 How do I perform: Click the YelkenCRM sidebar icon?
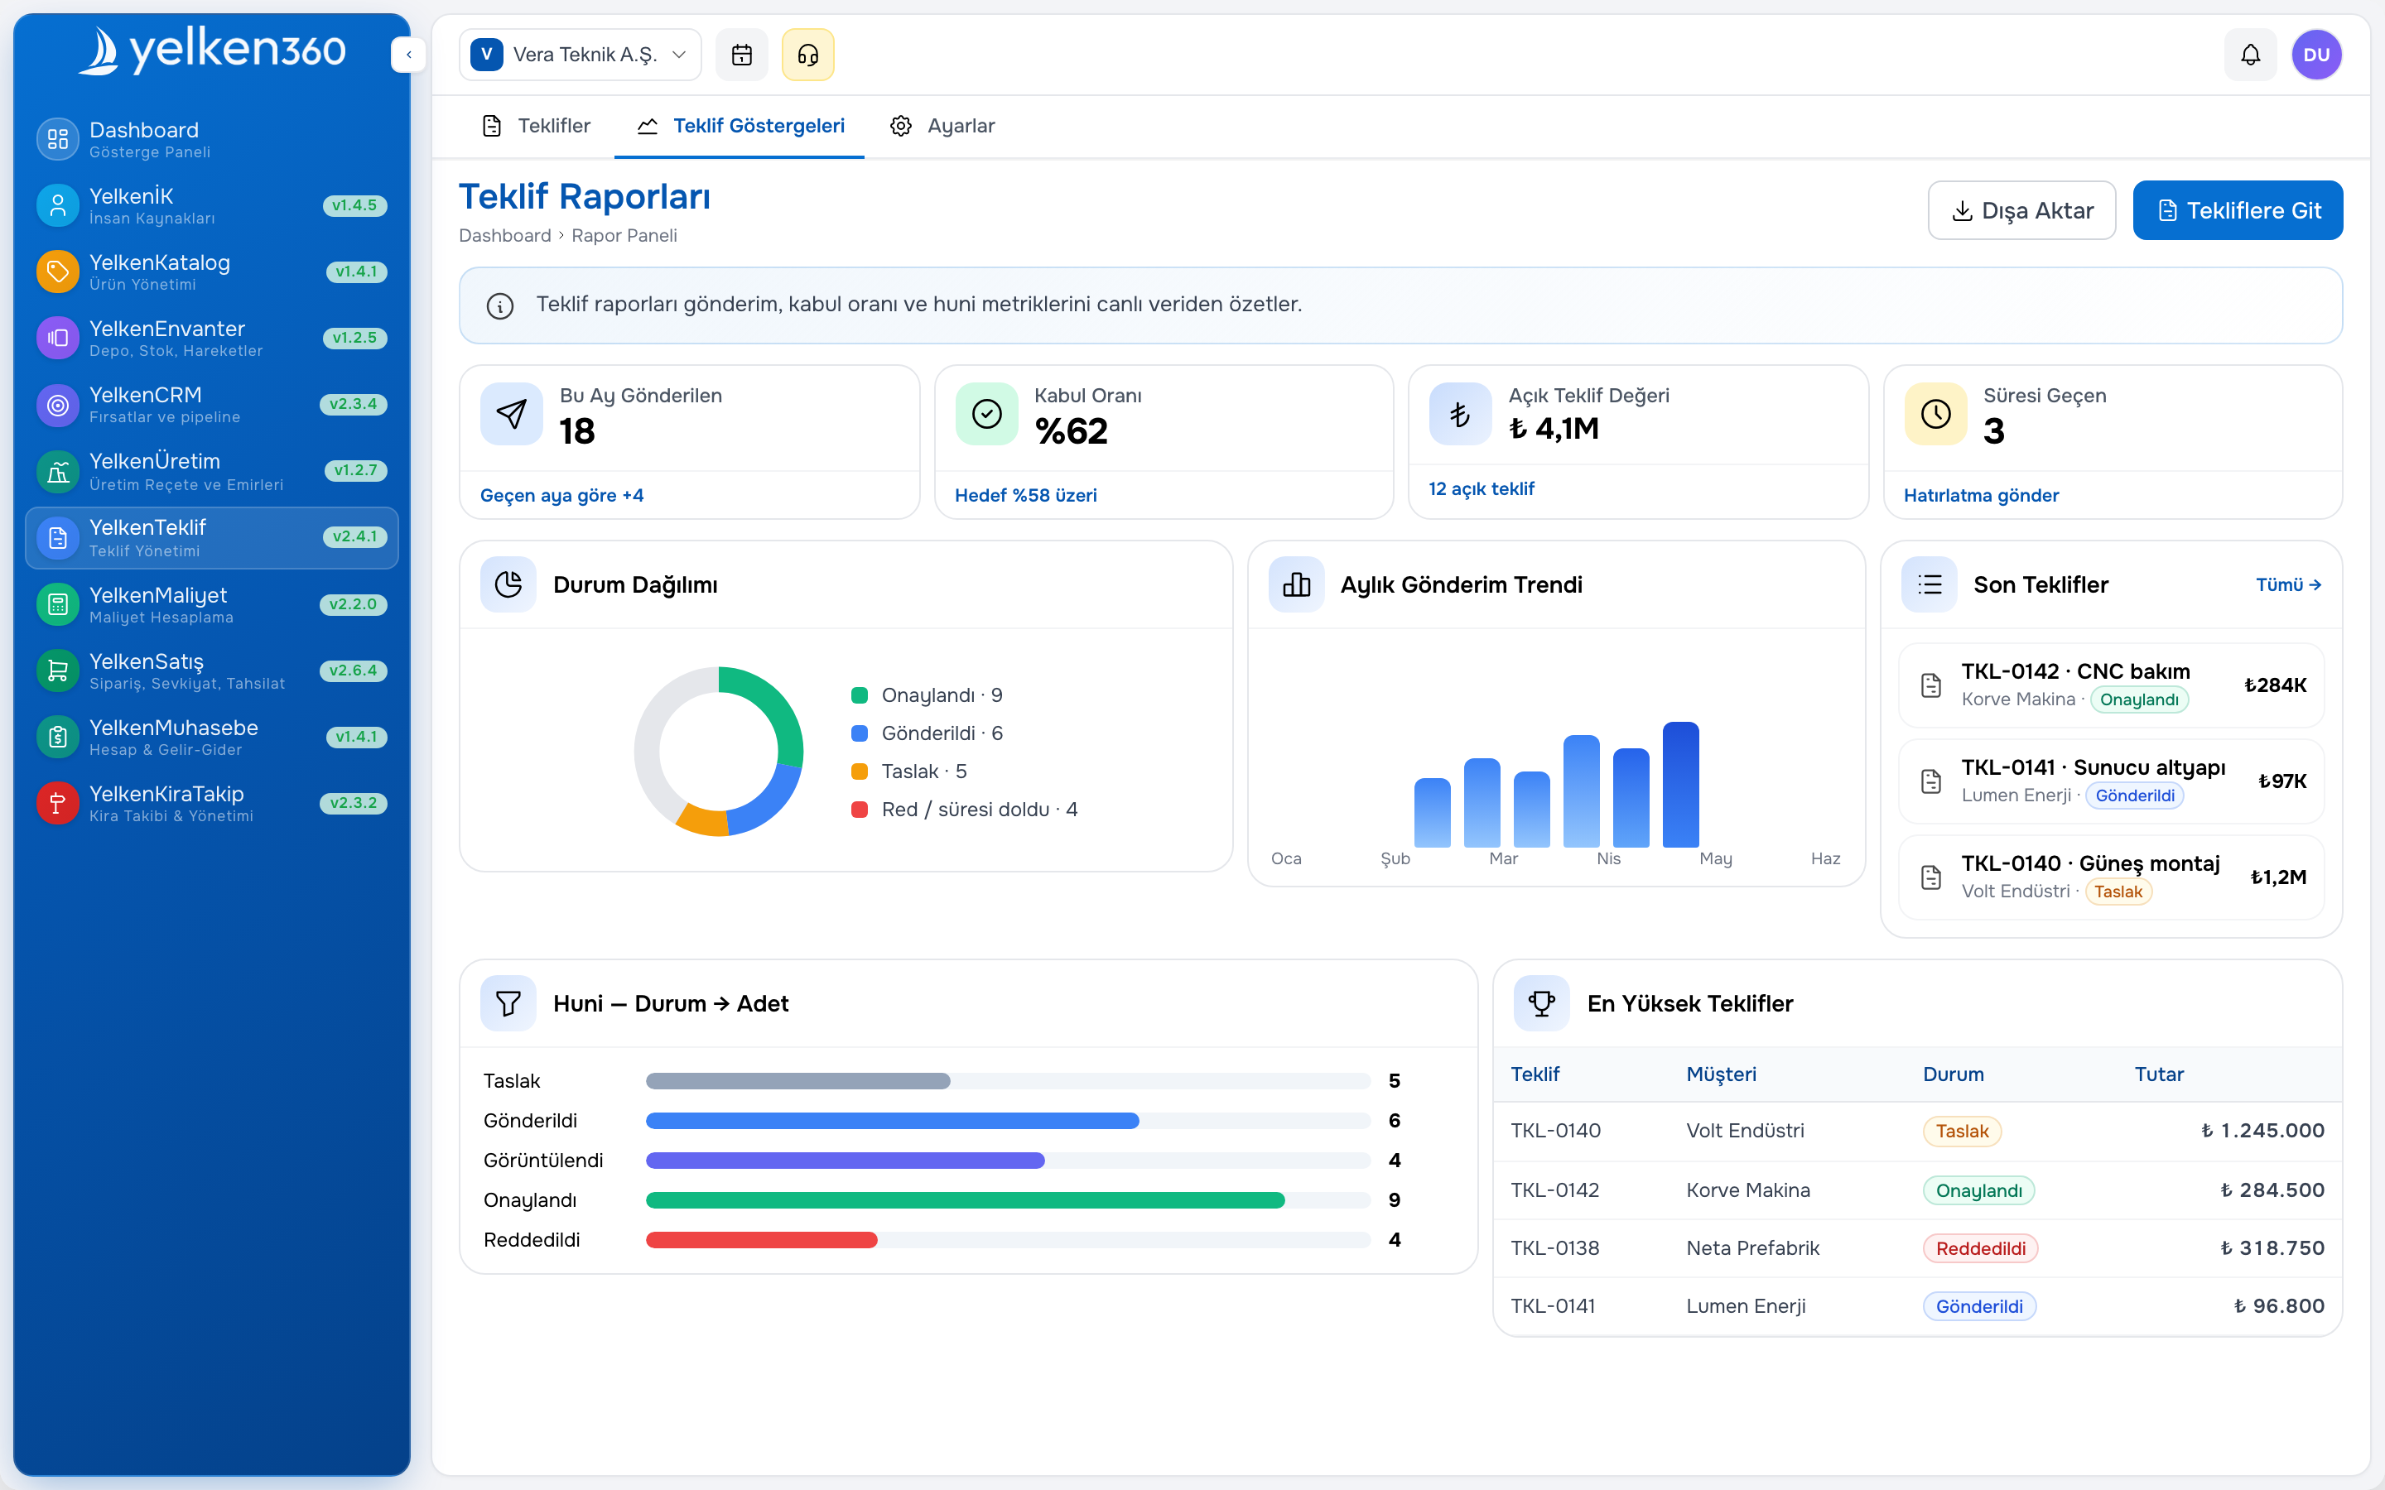[57, 405]
